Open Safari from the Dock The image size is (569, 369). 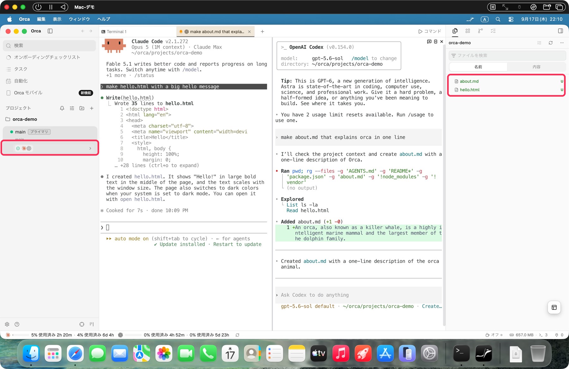(x=75, y=353)
